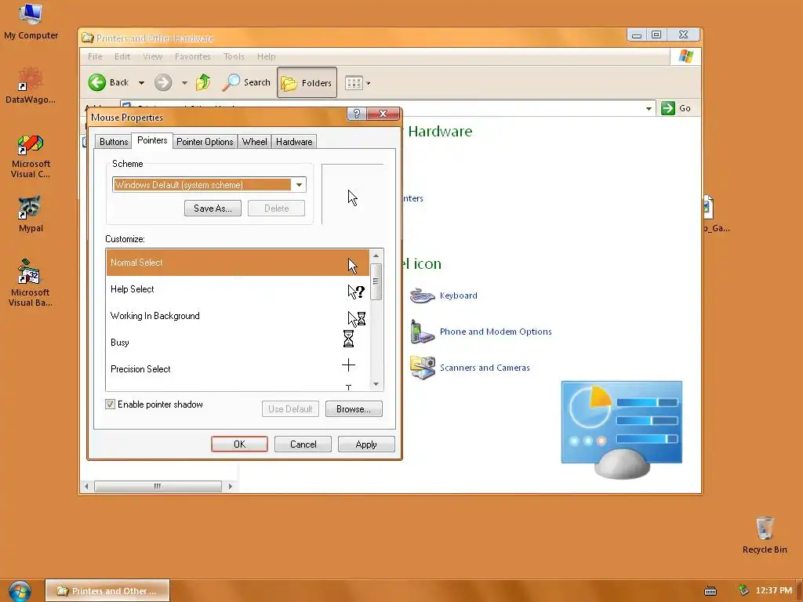Image resolution: width=803 pixels, height=602 pixels.
Task: Click the folder pane horizontal scrollbar thumb
Action: coord(158,486)
